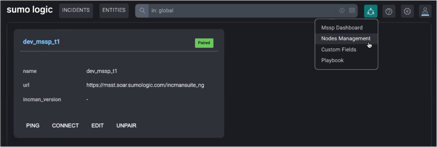
Task: Click the teal nodes network icon
Action: pos(371,11)
